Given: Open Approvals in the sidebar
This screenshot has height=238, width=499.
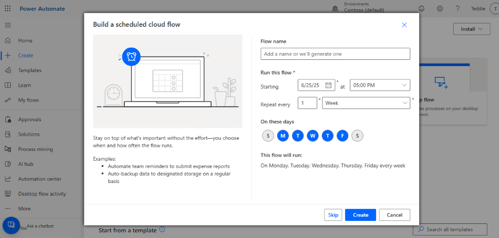Looking at the screenshot, I should coord(30,119).
